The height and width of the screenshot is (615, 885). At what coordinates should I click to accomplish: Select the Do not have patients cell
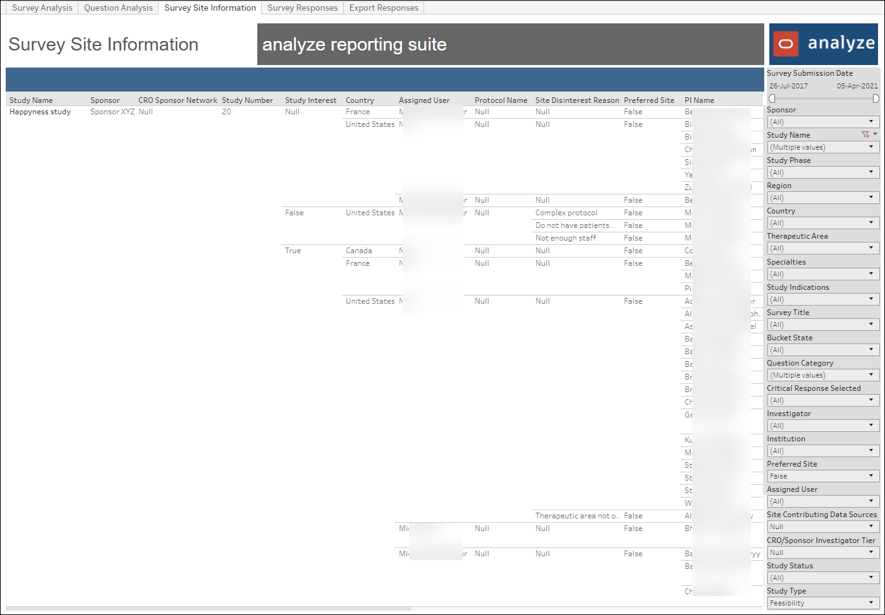(x=575, y=225)
